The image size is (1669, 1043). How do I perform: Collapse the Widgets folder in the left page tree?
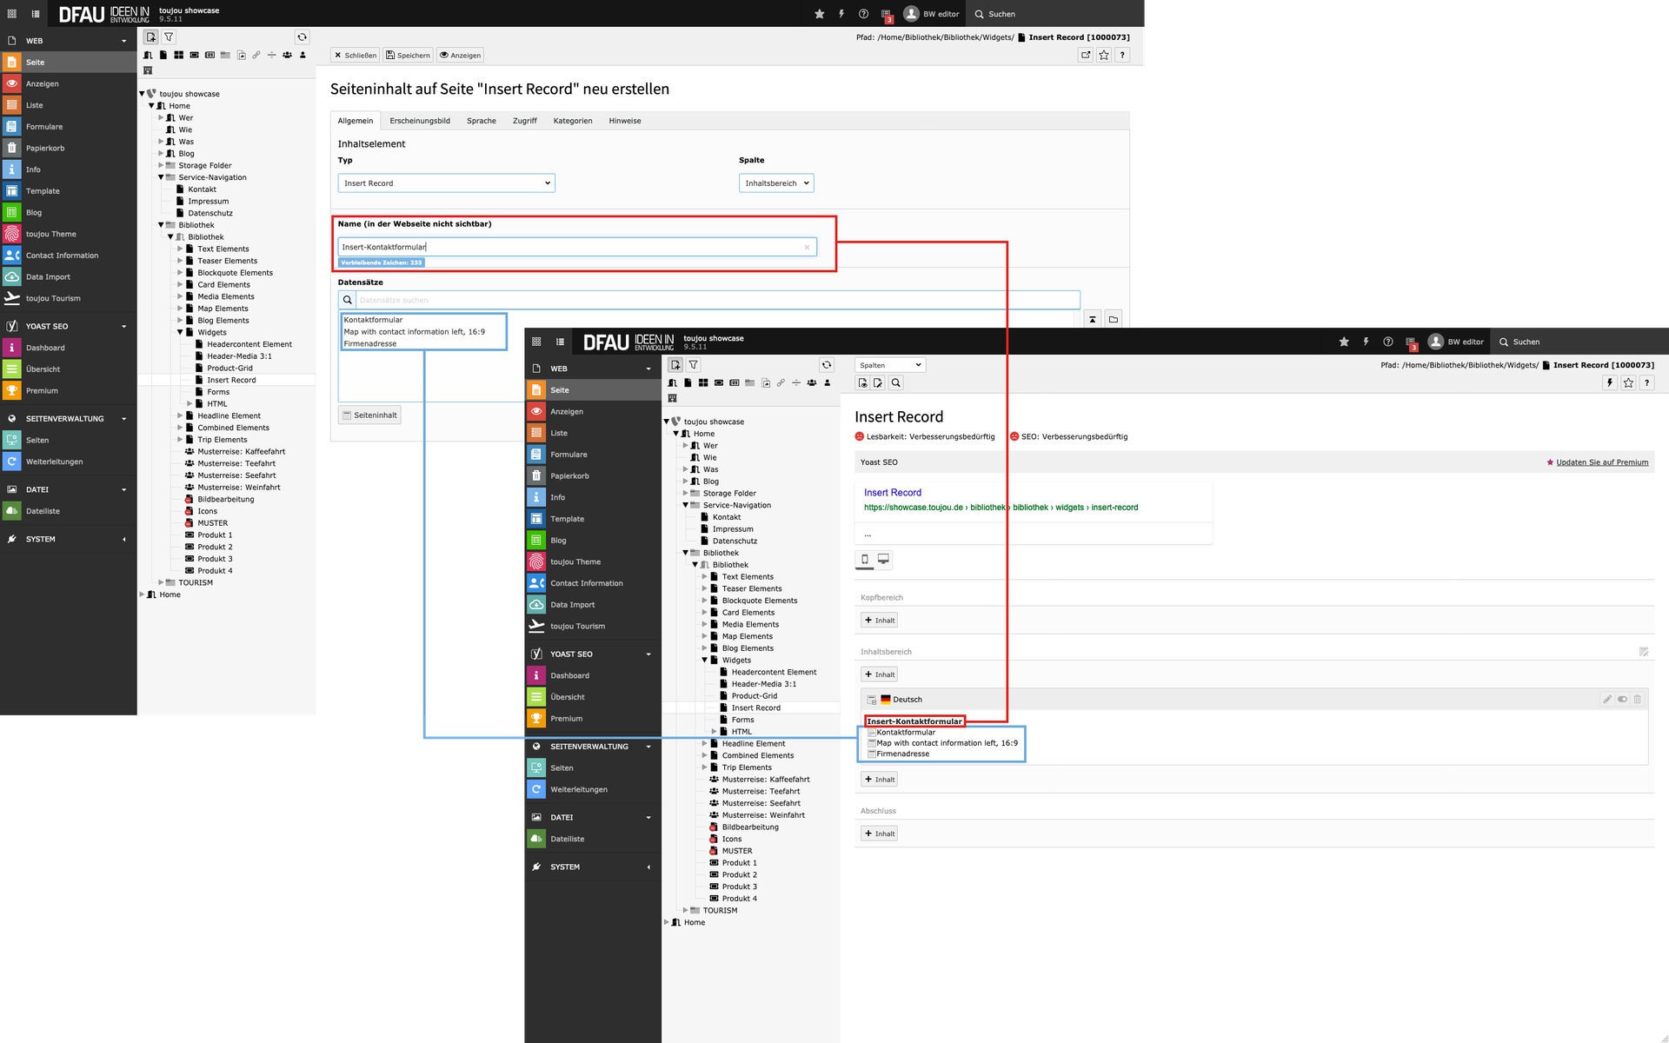[x=181, y=332]
